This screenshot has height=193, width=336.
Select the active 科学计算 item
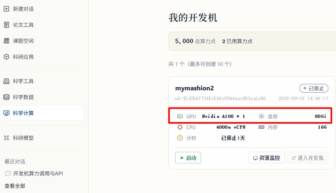tap(42, 113)
